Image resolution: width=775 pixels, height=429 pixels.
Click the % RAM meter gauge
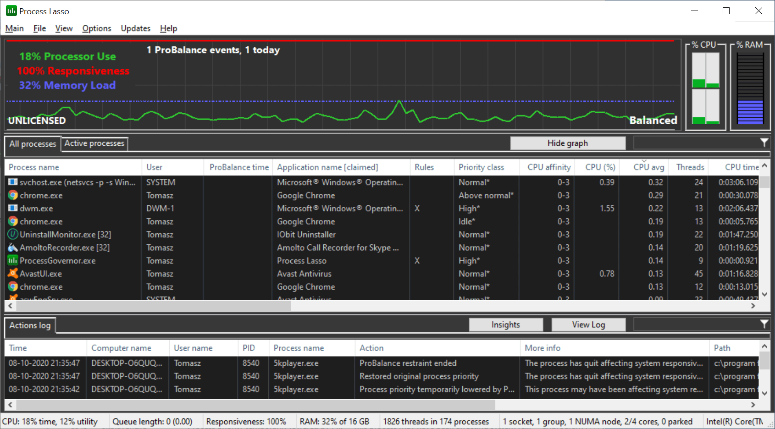pyautogui.click(x=750, y=88)
